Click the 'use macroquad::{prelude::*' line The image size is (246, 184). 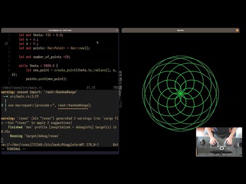click(50, 105)
